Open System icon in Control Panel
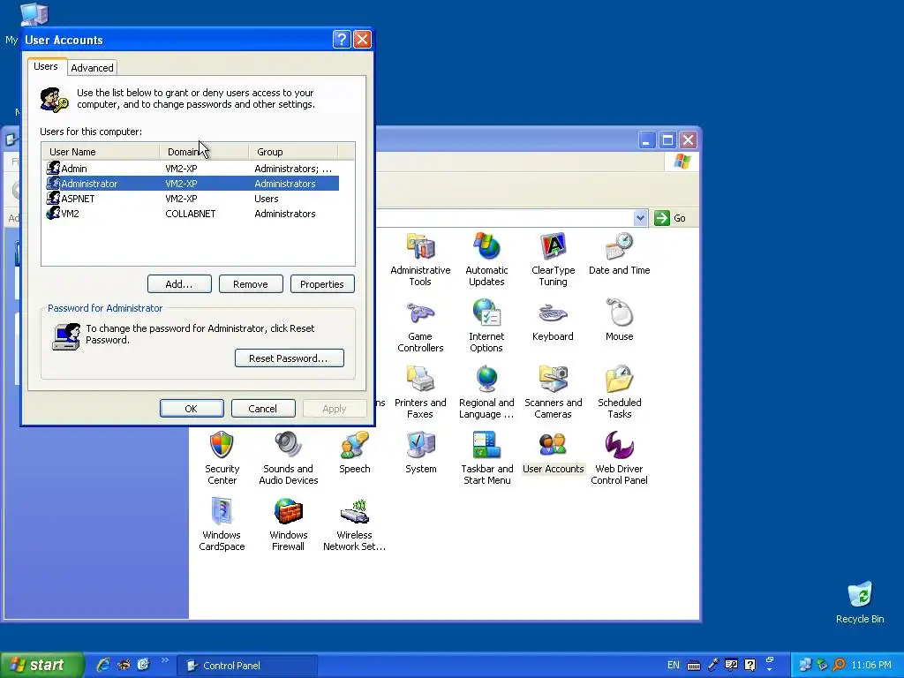 pos(421,453)
